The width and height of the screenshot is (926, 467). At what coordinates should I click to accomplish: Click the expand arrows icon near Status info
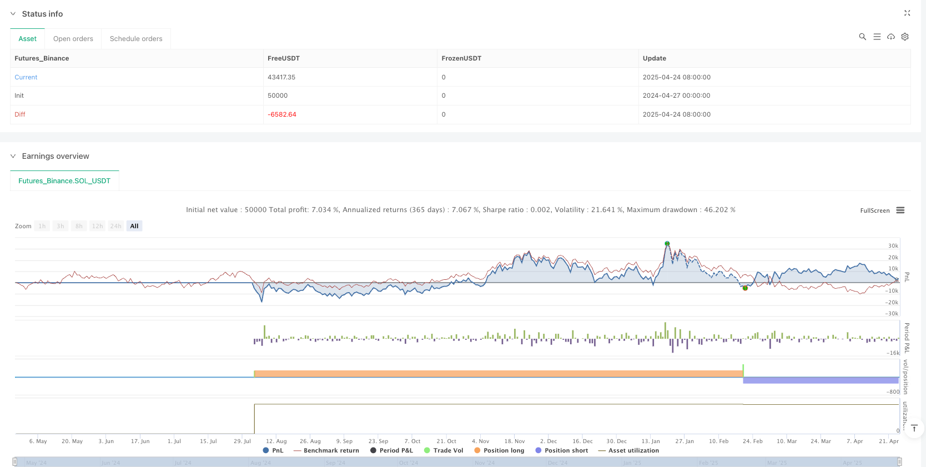click(907, 13)
